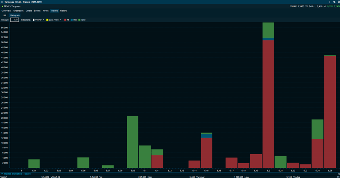Click the Ticksize input field
This screenshot has height=178, width=340.
14,20
